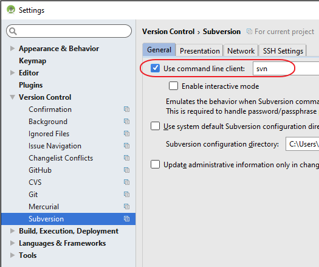Click the project-level icon beside Confirmation

[x=126, y=109]
